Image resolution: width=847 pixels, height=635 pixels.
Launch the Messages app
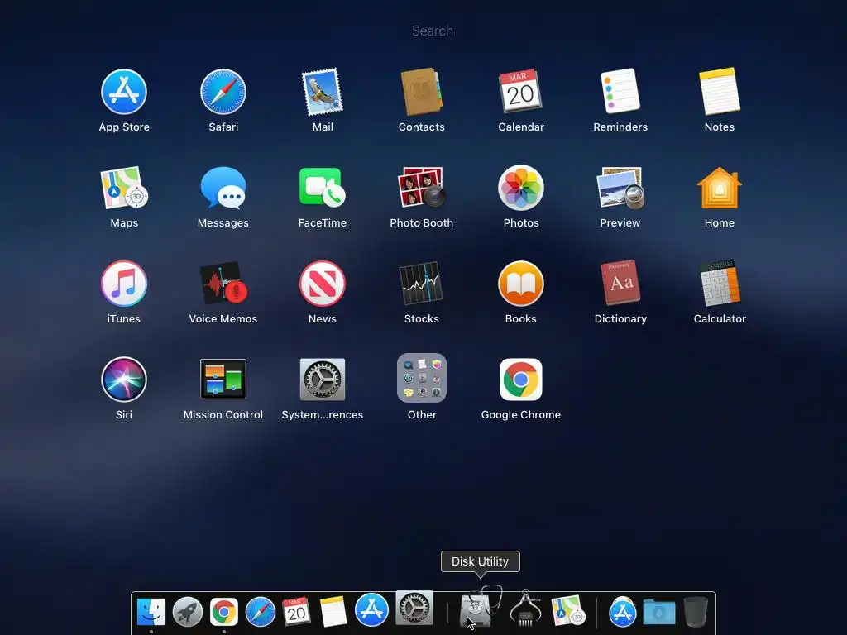point(223,188)
